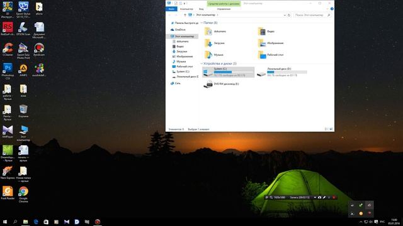
Task: Open the CCleaner desktop shortcut
Action: [8, 50]
